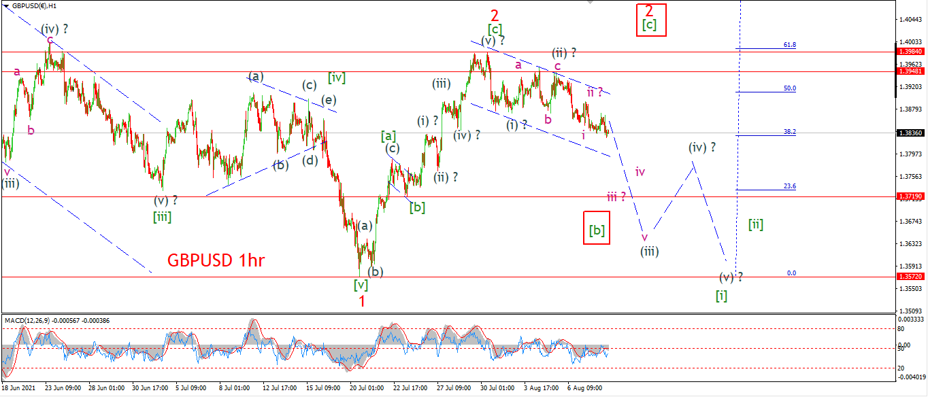Click the red 1.35720 price tag

912,277
